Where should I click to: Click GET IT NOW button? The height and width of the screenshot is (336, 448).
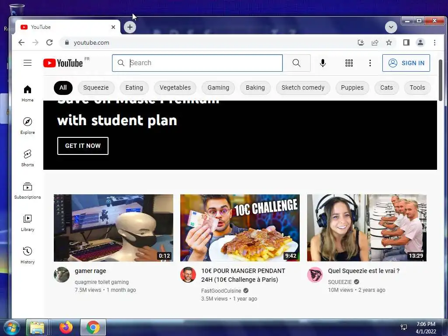pos(83,146)
